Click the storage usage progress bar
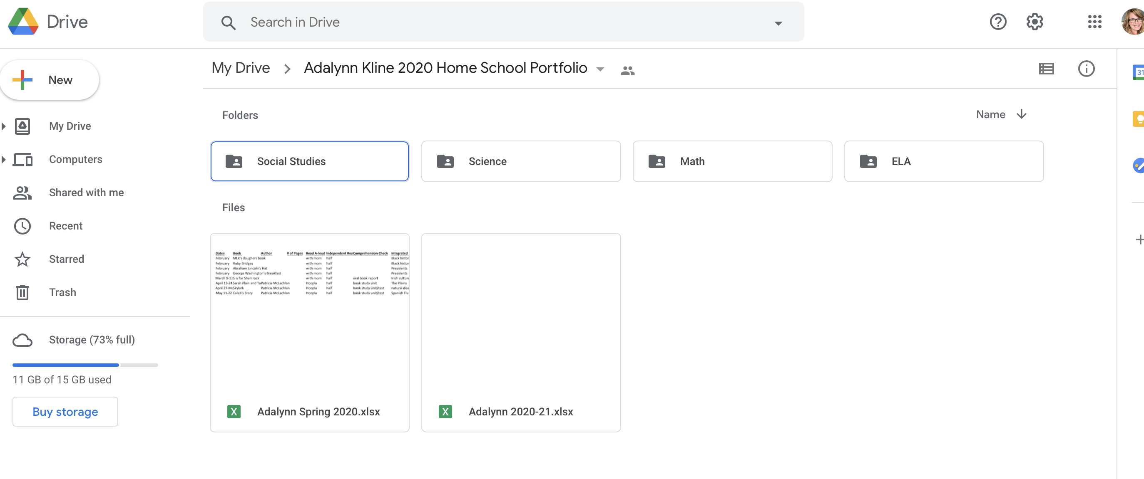The height and width of the screenshot is (479, 1144). coord(85,365)
